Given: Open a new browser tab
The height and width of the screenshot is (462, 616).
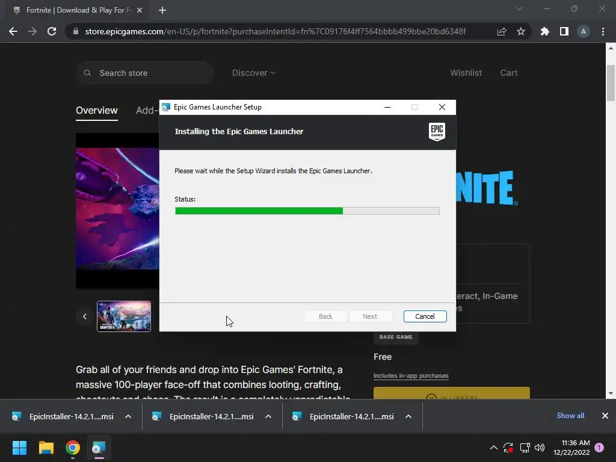Looking at the screenshot, I should click(162, 10).
